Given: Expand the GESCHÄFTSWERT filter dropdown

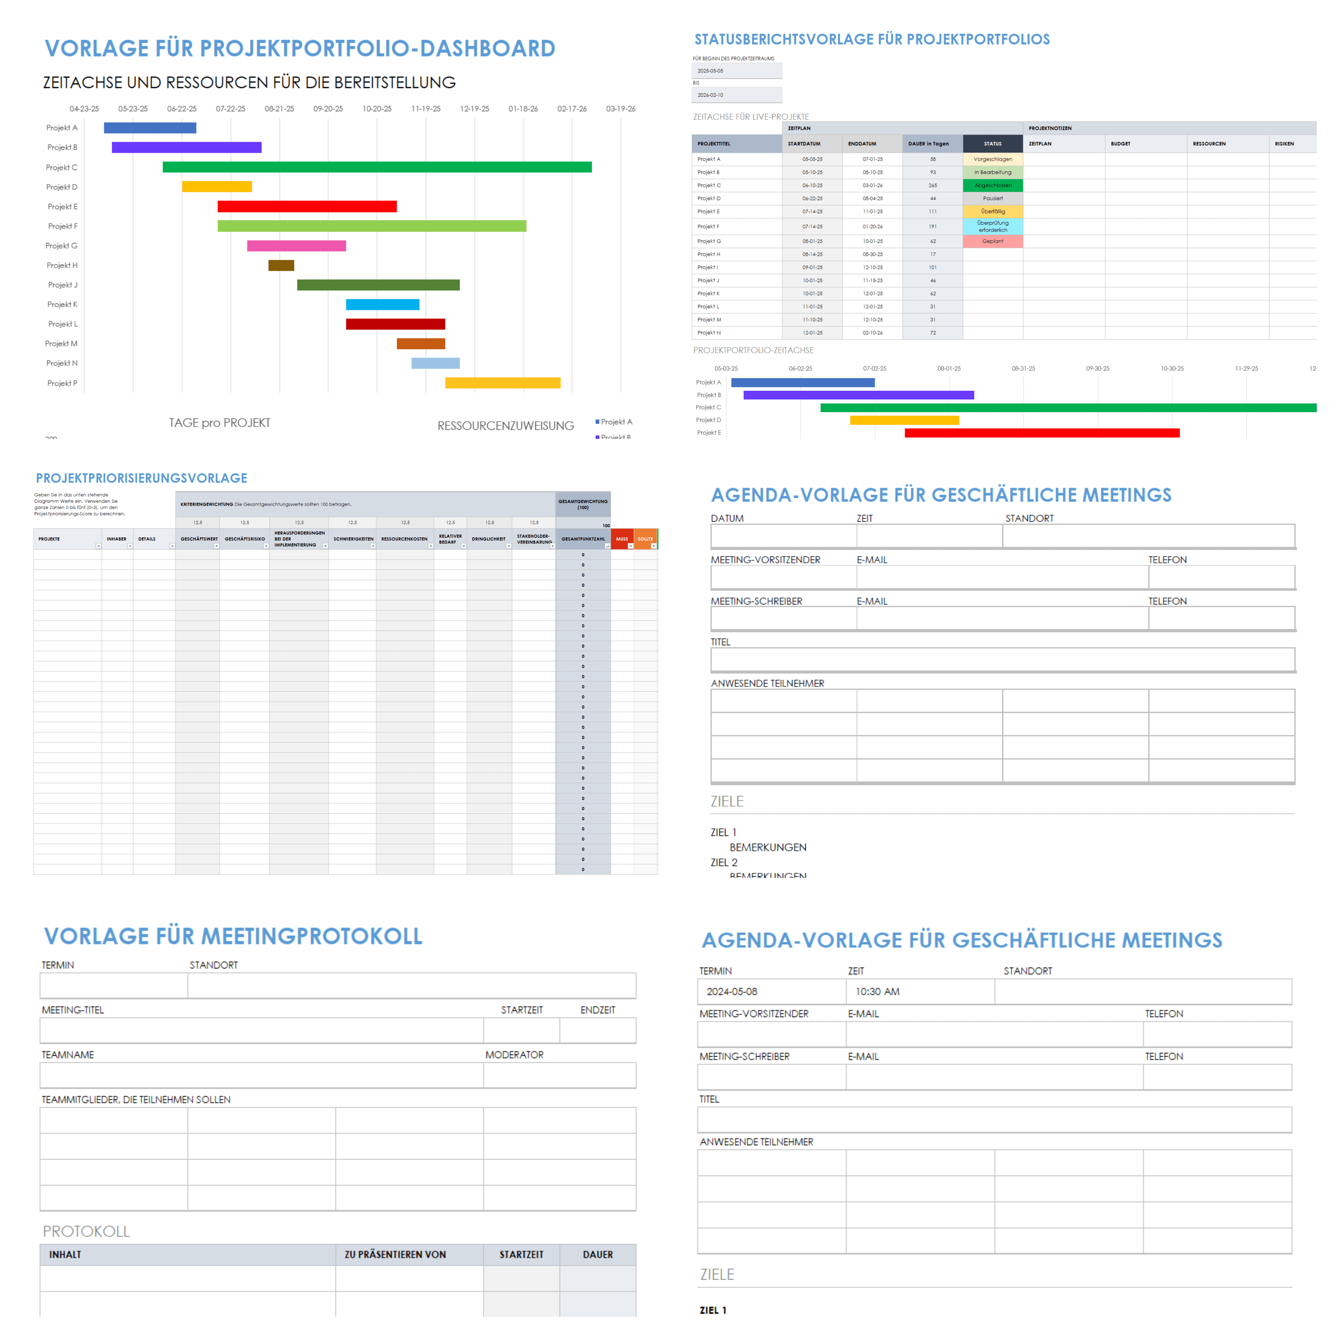Looking at the screenshot, I should pos(216,546).
